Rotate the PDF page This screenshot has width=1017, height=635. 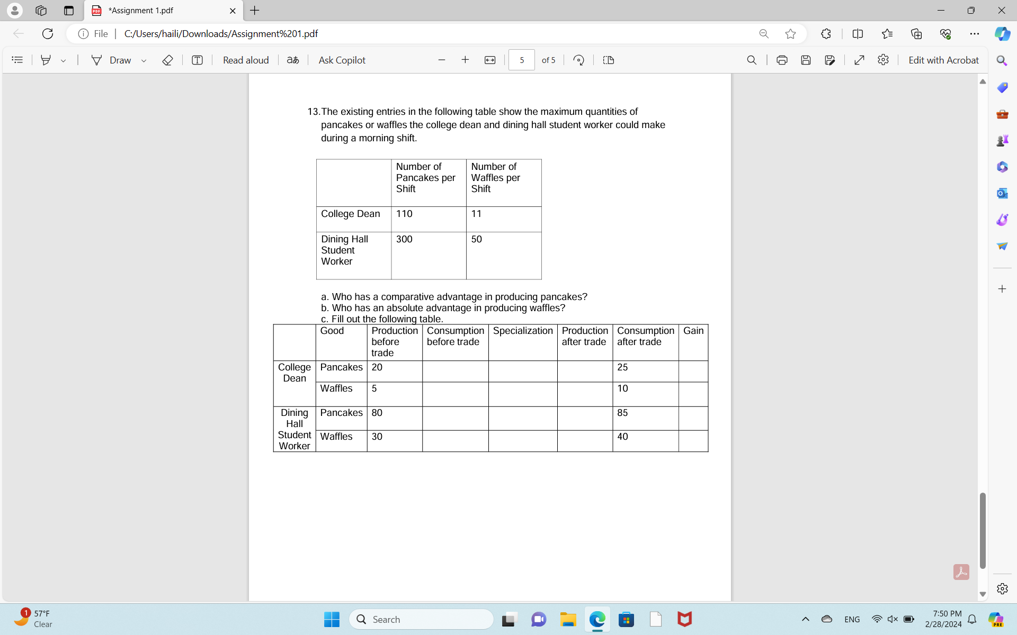tap(578, 60)
